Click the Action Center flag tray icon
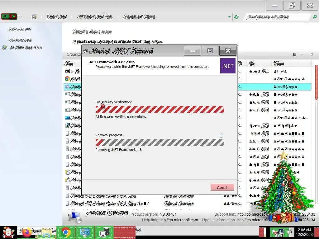 (274, 233)
